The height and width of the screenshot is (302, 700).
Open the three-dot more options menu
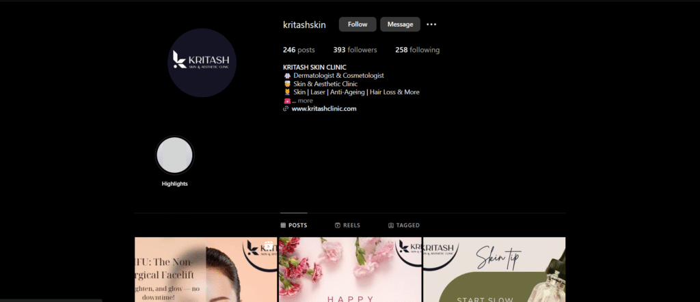[431, 25]
